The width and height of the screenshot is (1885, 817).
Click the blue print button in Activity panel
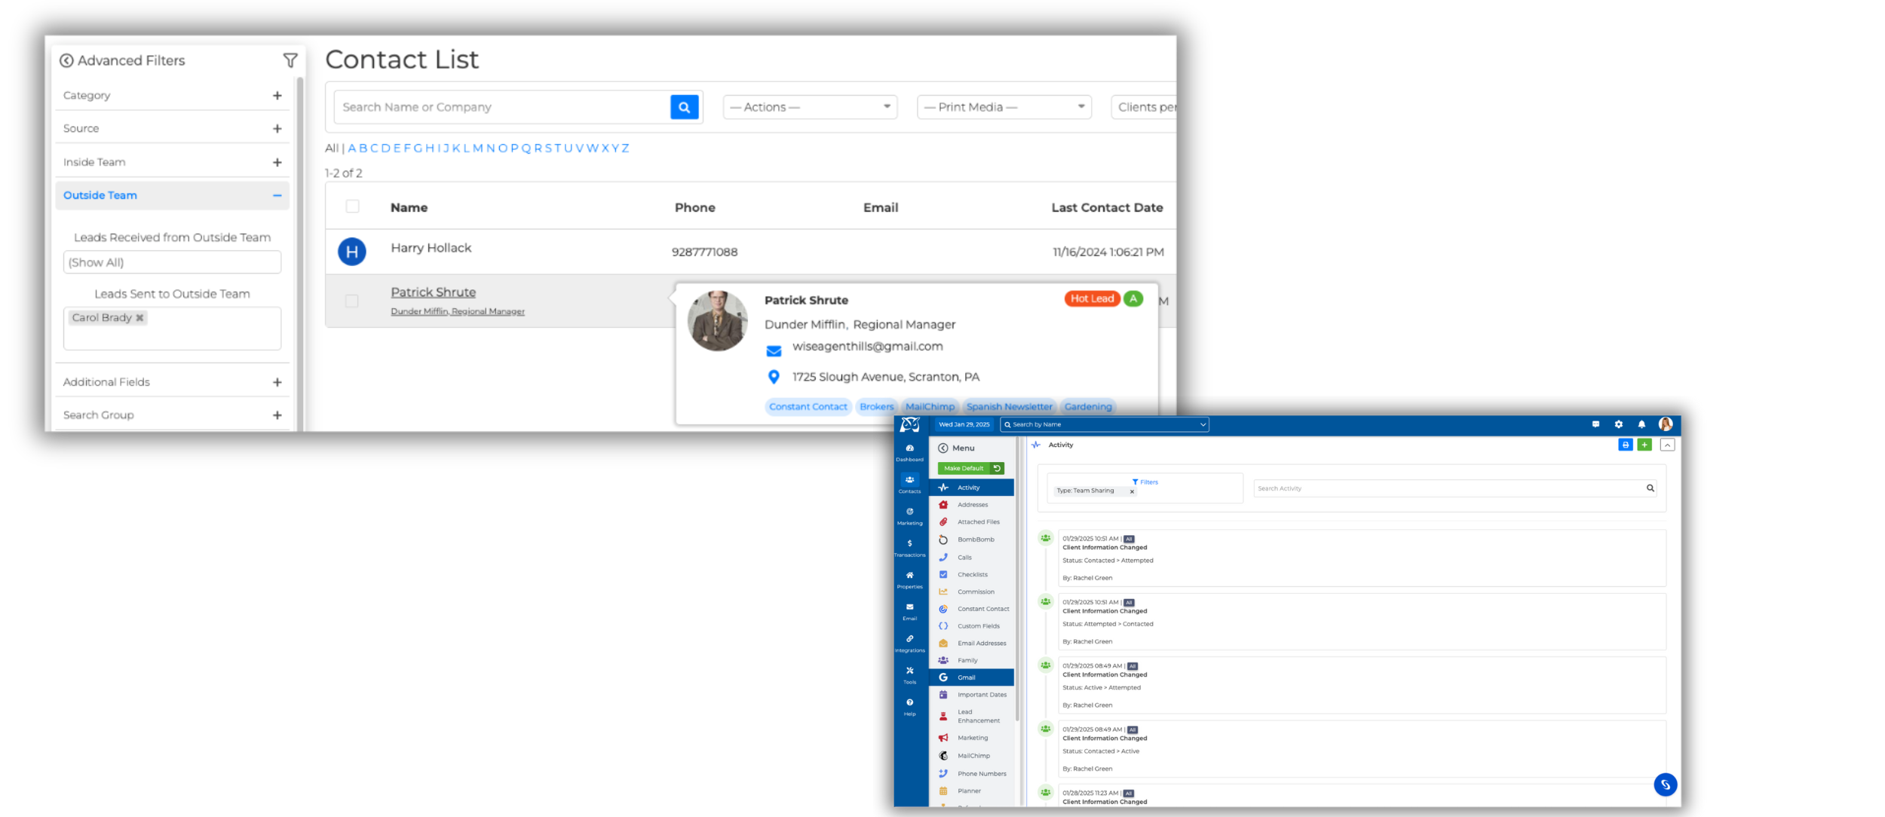(x=1626, y=445)
